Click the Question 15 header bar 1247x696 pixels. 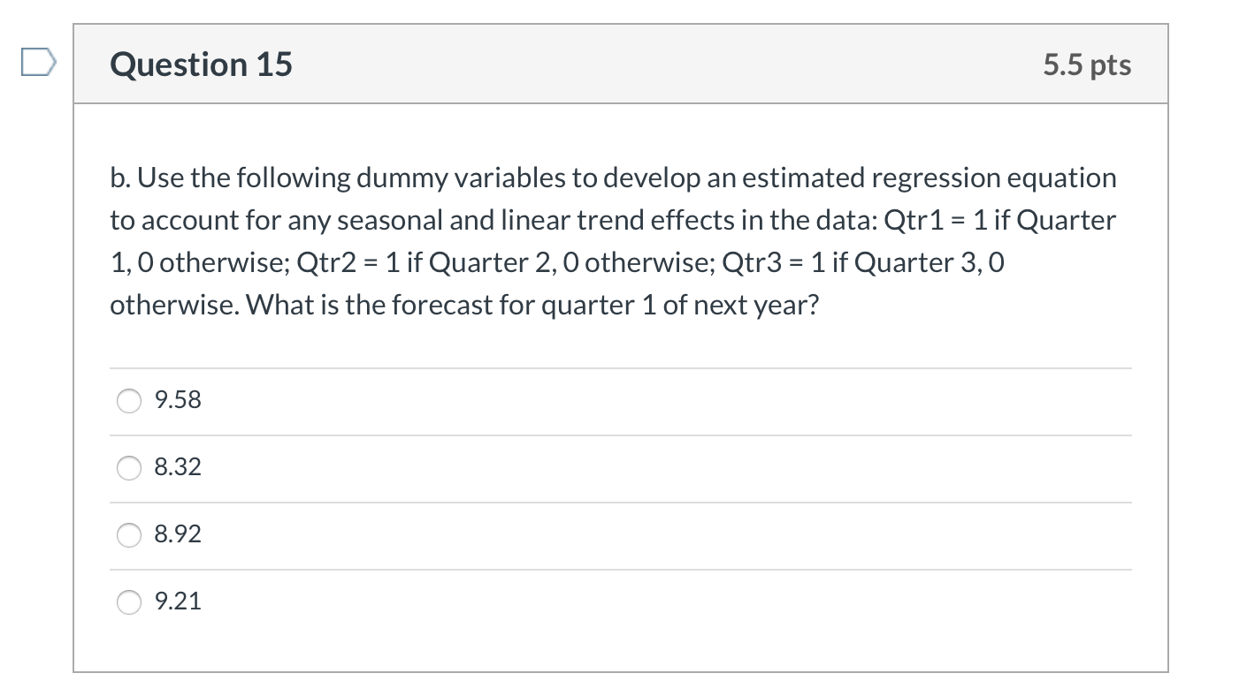(619, 64)
